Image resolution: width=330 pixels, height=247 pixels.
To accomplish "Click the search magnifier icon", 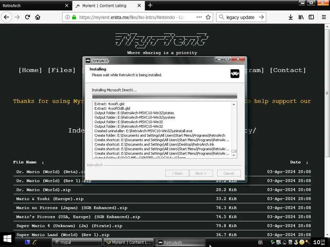I will (x=221, y=17).
